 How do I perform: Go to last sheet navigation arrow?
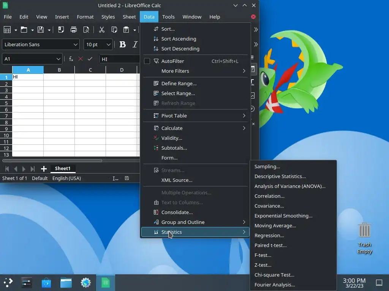point(33,169)
